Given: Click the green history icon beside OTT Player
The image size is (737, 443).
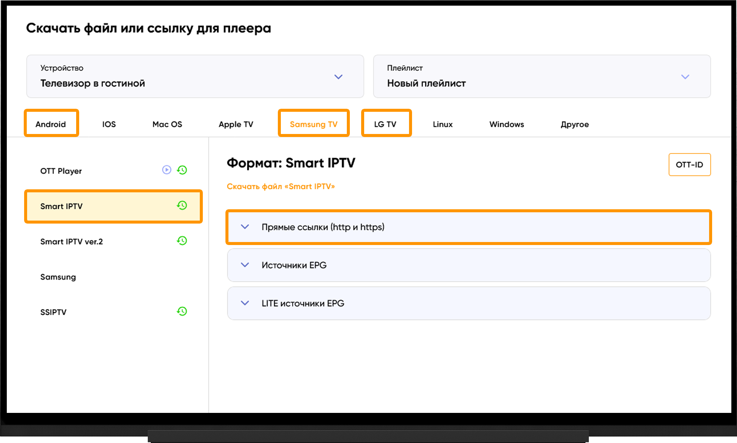Looking at the screenshot, I should [182, 170].
